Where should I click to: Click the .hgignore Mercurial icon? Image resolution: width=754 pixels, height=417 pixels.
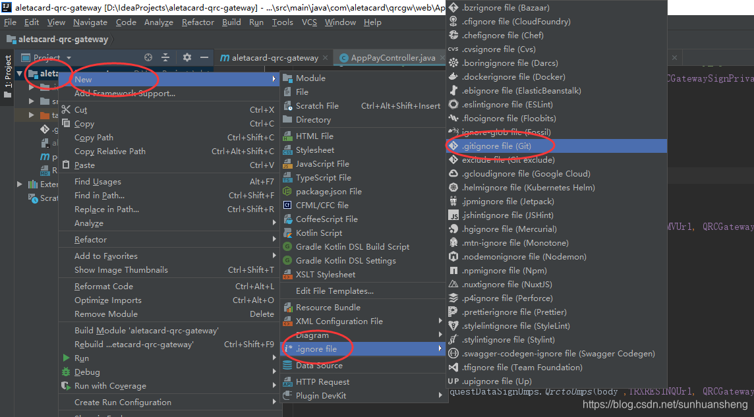coord(453,229)
